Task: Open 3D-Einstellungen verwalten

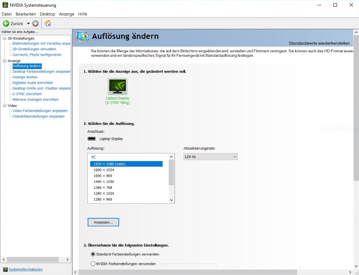Action: [x=34, y=49]
